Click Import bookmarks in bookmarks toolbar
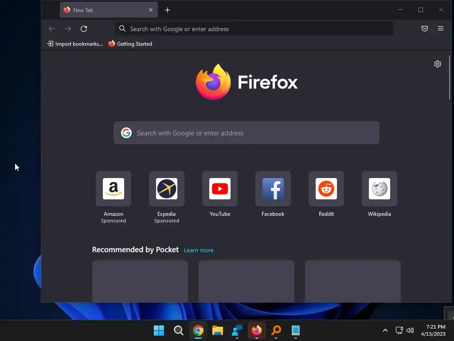454x341 pixels. [75, 44]
